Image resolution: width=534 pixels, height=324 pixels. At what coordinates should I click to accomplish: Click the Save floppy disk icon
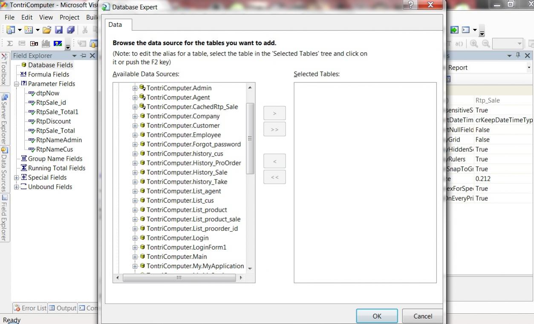(x=59, y=30)
